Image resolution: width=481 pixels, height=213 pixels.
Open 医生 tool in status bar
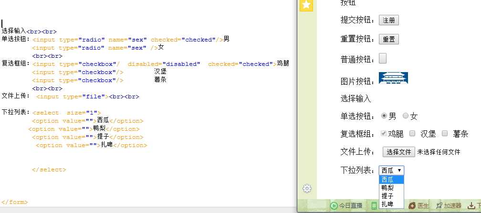point(419,206)
